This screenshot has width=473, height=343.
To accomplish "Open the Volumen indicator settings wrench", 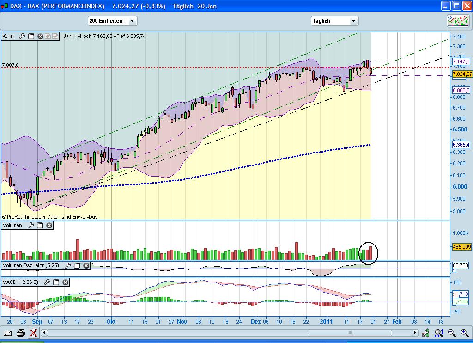I will click(x=30, y=225).
